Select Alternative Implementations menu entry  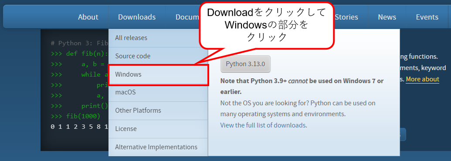[x=158, y=147]
